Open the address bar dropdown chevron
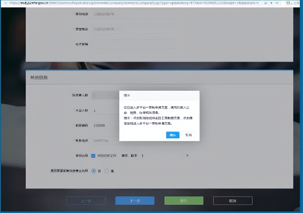 click(x=276, y=3)
